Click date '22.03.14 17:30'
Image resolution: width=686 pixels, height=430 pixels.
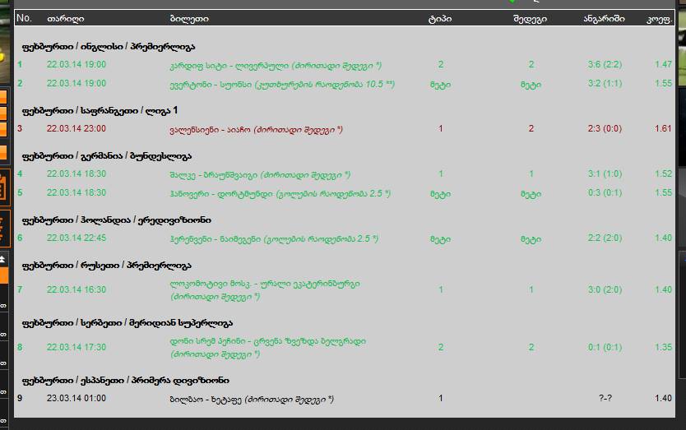pos(76,347)
